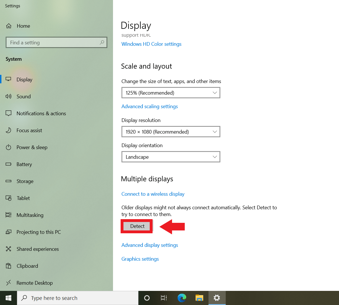Click the Battery icon in the sidebar

click(24, 164)
